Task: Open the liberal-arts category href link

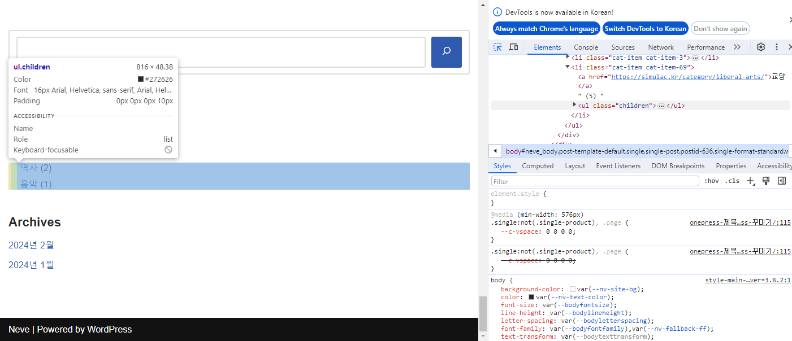Action: [689, 77]
